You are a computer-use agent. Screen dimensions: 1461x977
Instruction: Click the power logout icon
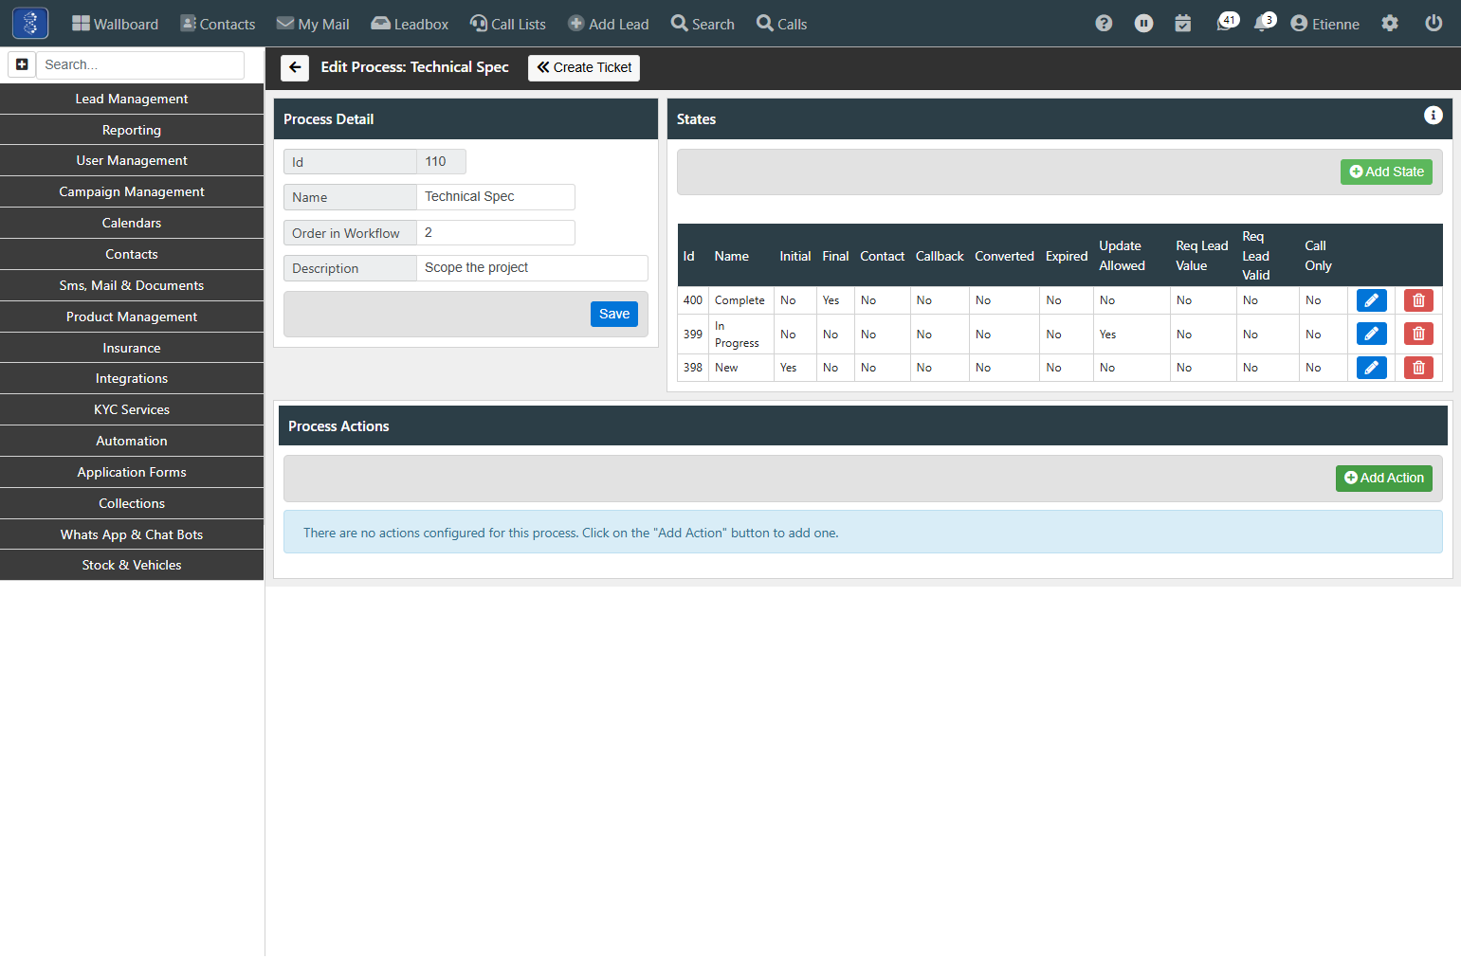[x=1434, y=24]
